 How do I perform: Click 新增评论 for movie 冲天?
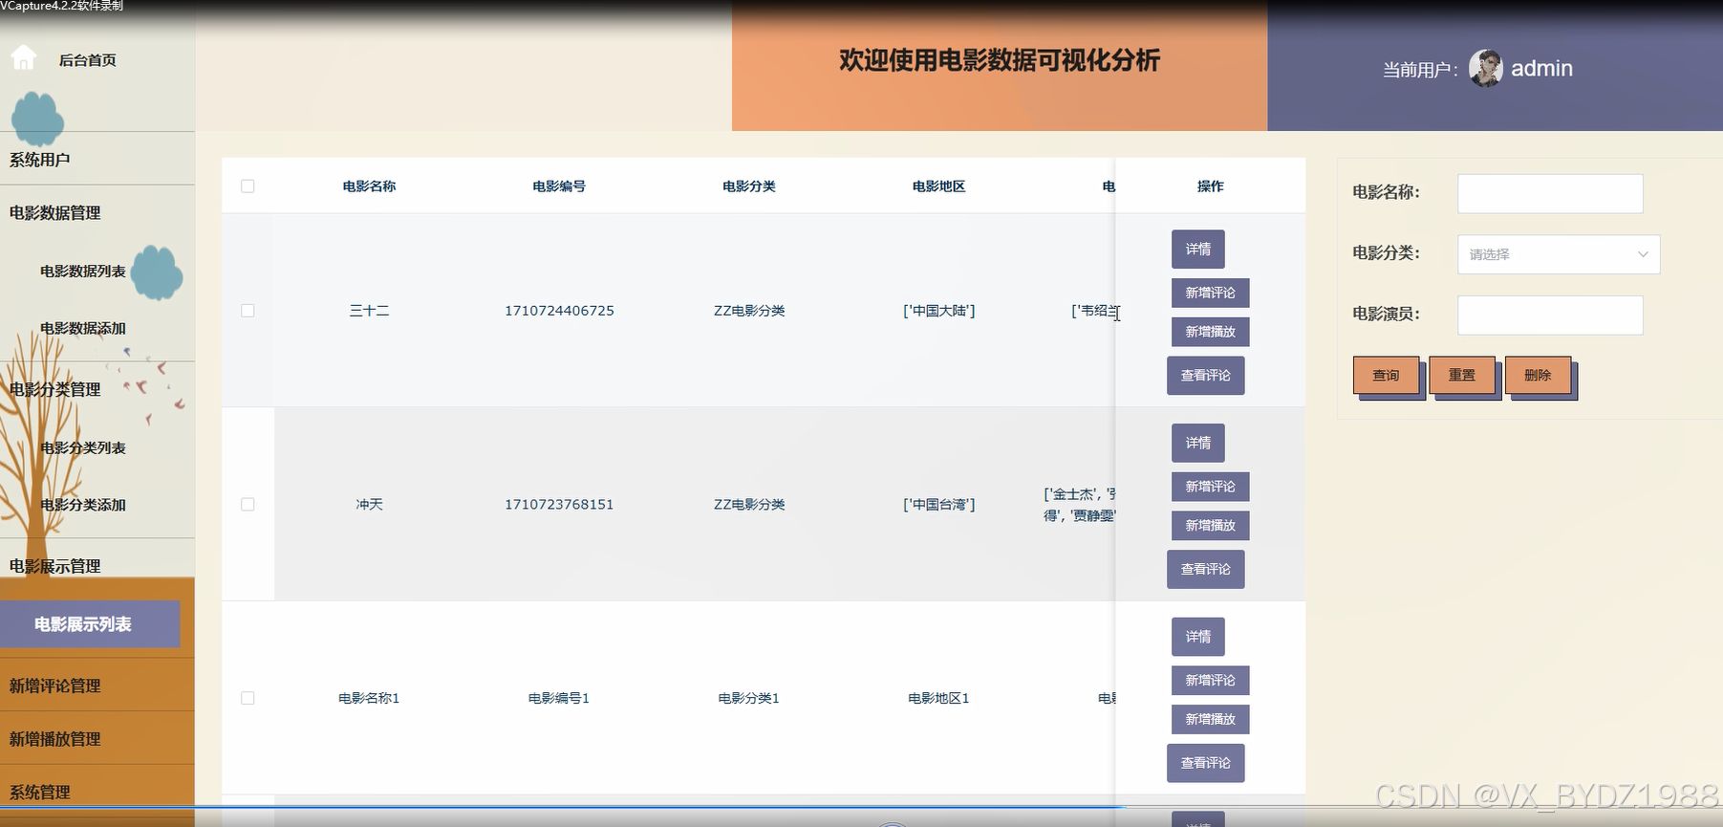1210,487
